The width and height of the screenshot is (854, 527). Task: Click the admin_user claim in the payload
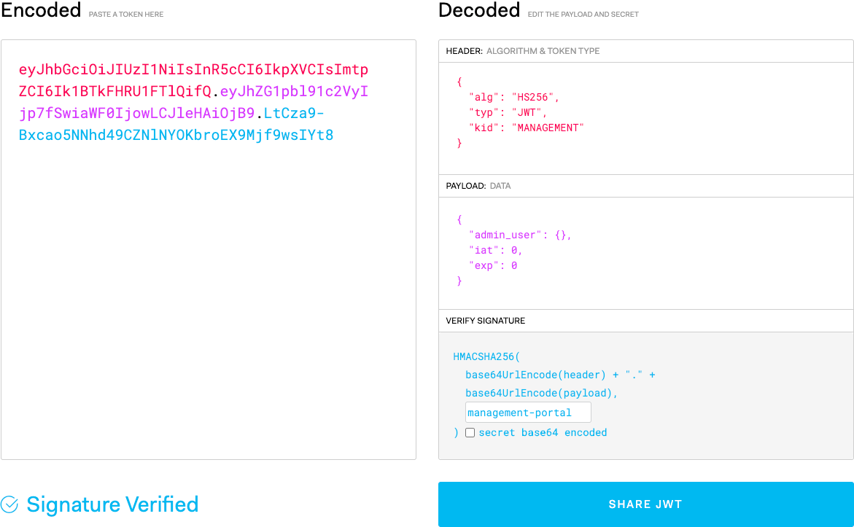coord(503,234)
